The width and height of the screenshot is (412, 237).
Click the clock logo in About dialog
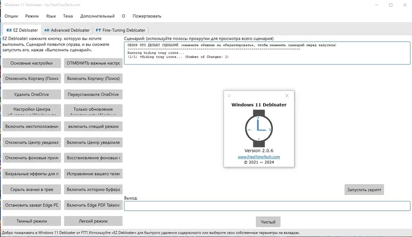click(259, 129)
